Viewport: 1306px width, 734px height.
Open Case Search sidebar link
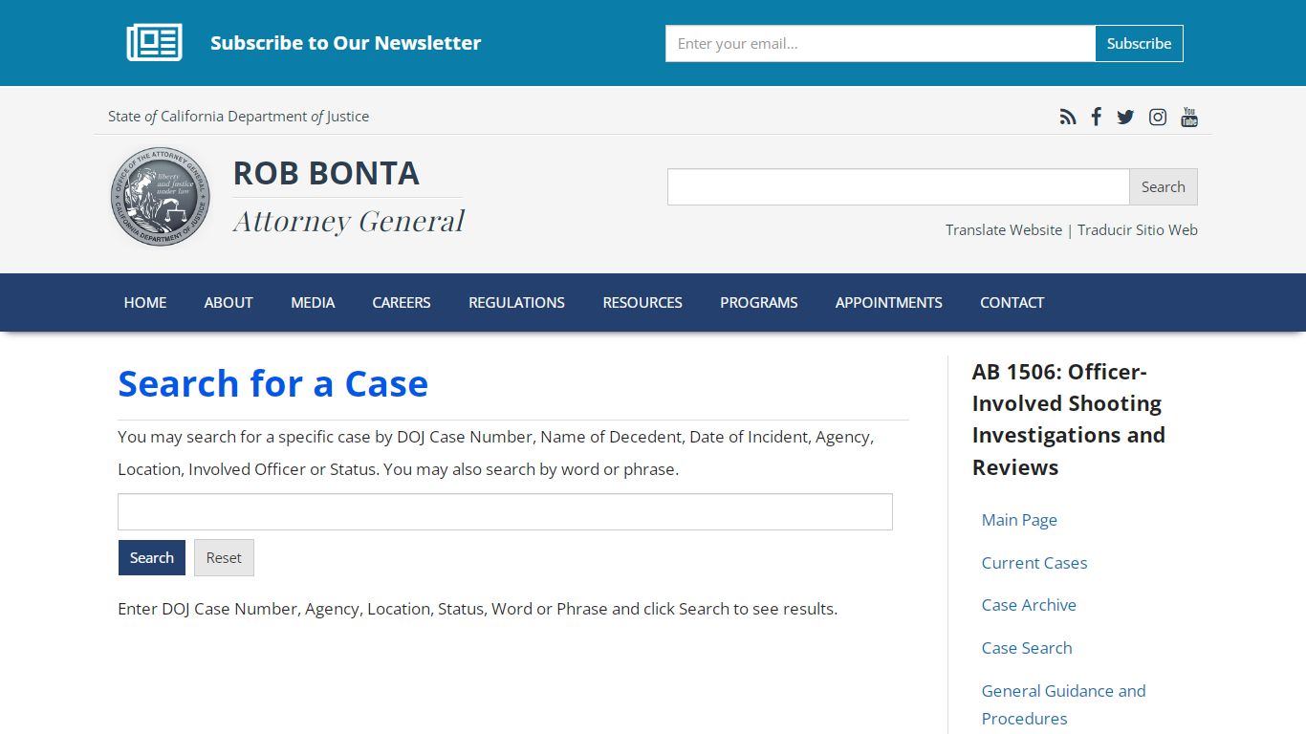1027,648
